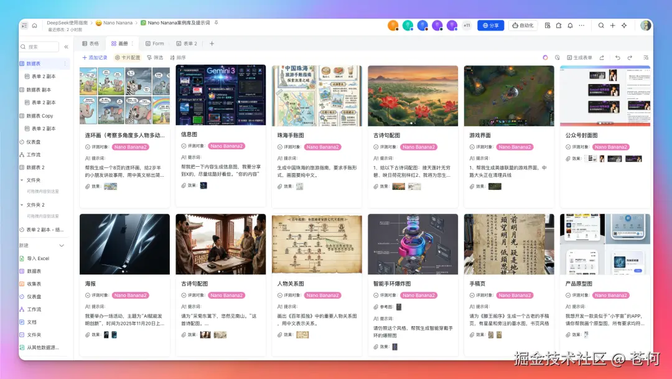
Task: Collapse the left sidebar with the « toggle
Action: coord(67,46)
